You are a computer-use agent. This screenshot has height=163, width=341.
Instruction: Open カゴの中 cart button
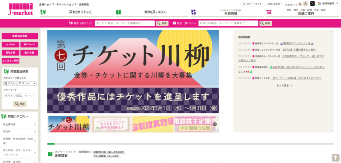[x=10, y=45]
